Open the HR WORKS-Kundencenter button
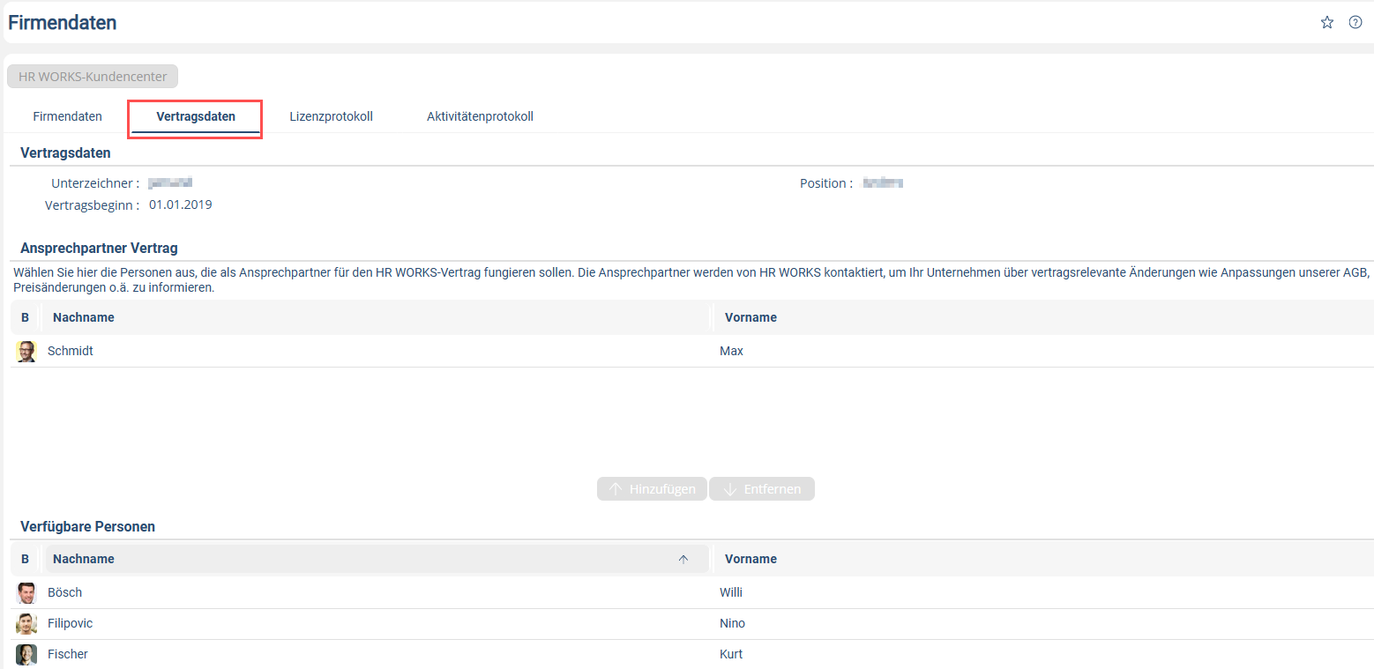1374x669 pixels. 93,77
